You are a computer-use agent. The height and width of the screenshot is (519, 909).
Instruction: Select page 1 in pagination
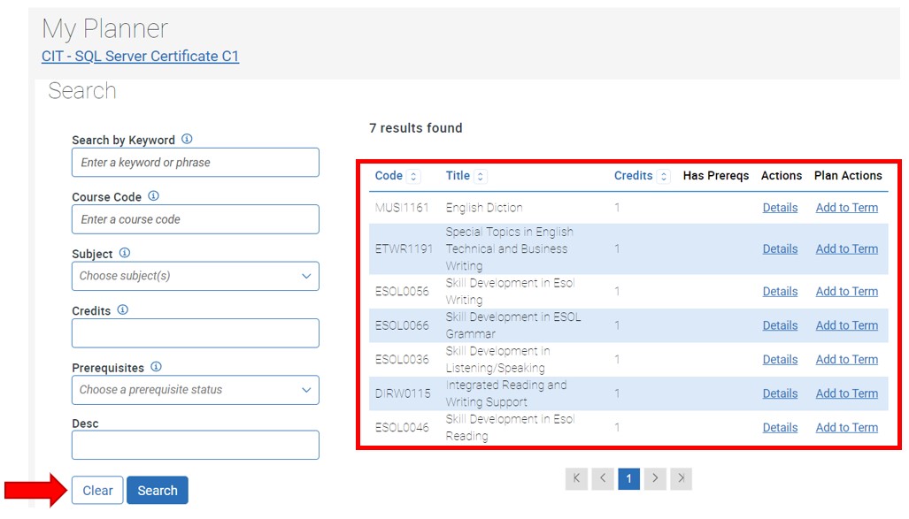628,477
